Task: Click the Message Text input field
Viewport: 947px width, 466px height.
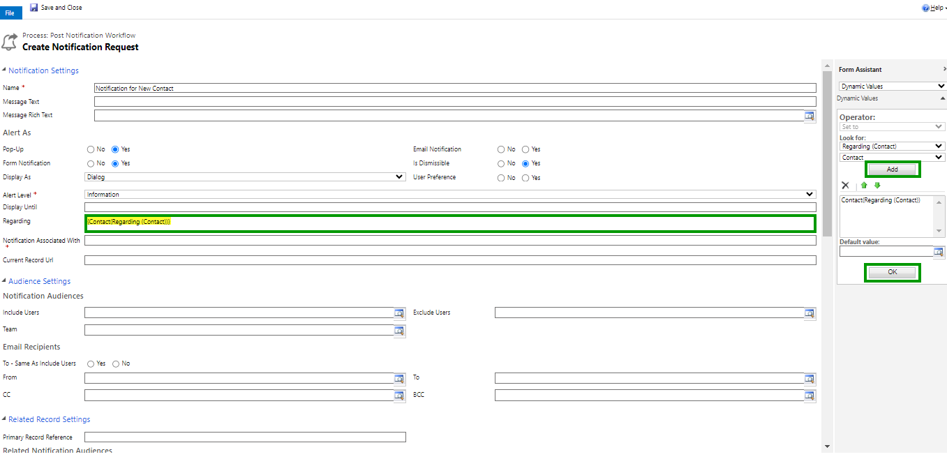Action: [x=454, y=102]
